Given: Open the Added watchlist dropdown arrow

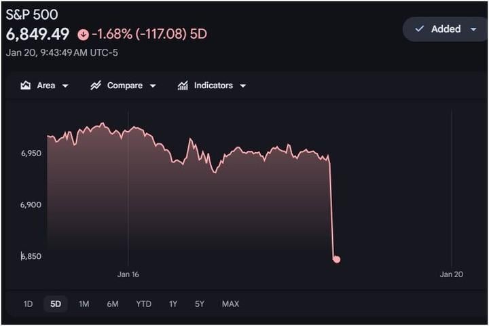Looking at the screenshot, I should 473,29.
